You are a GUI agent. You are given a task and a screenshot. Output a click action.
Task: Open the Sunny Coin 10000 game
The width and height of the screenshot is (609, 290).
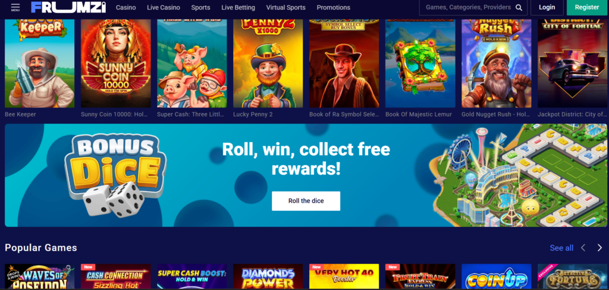click(x=116, y=63)
